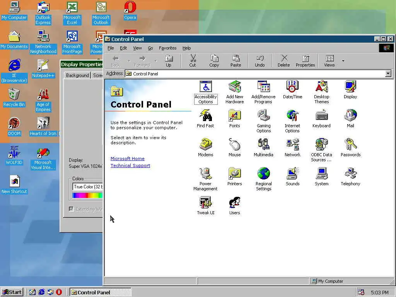
Task: Select the DOOM desktop shortcut
Action: coord(14,126)
